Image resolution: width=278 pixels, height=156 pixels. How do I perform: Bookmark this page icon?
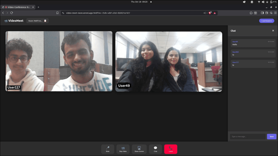point(57,13)
